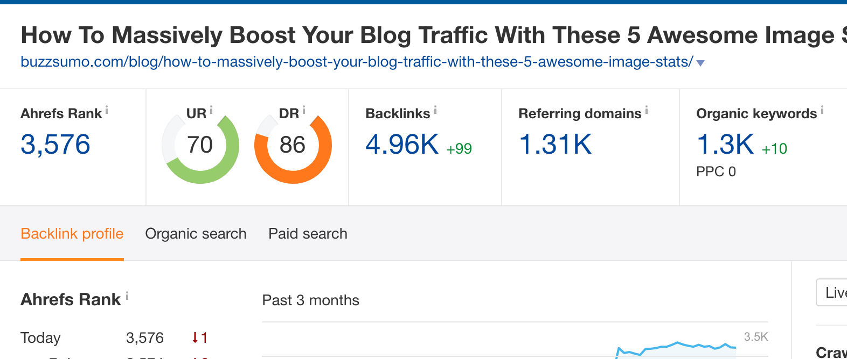Click info icon beside Referring domains
The image size is (847, 359).
click(647, 110)
